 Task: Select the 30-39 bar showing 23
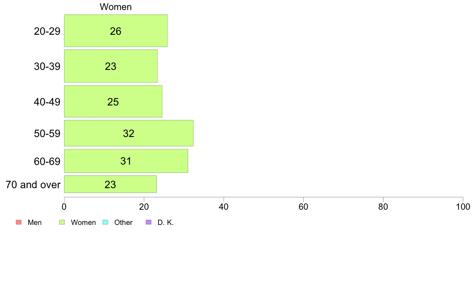click(x=111, y=66)
